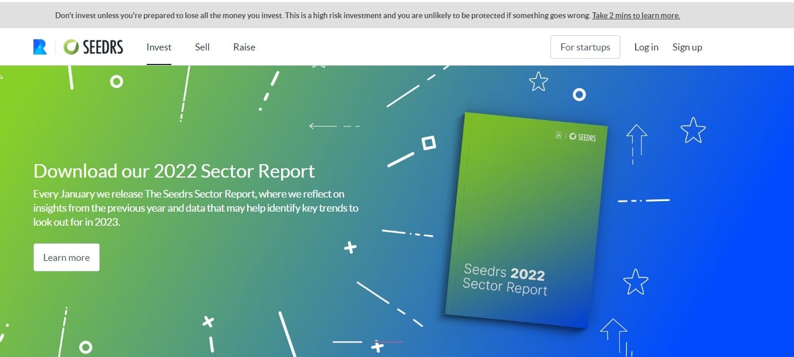This screenshot has height=357, width=794.
Task: Click the Seedrs logo in header
Action: click(93, 47)
